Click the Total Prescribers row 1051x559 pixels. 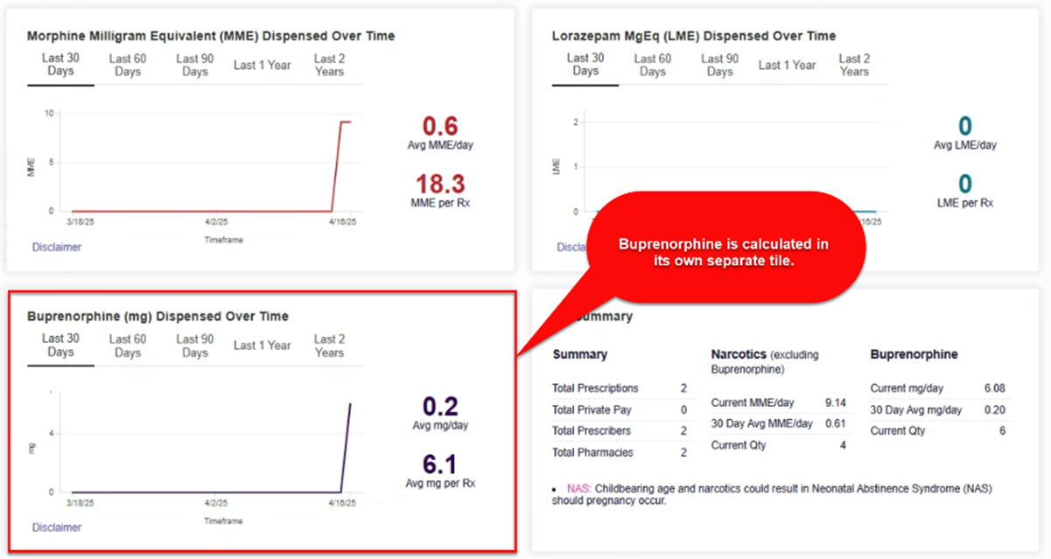pos(621,431)
